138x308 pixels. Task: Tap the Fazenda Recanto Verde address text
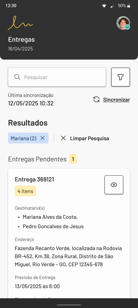click(68, 256)
